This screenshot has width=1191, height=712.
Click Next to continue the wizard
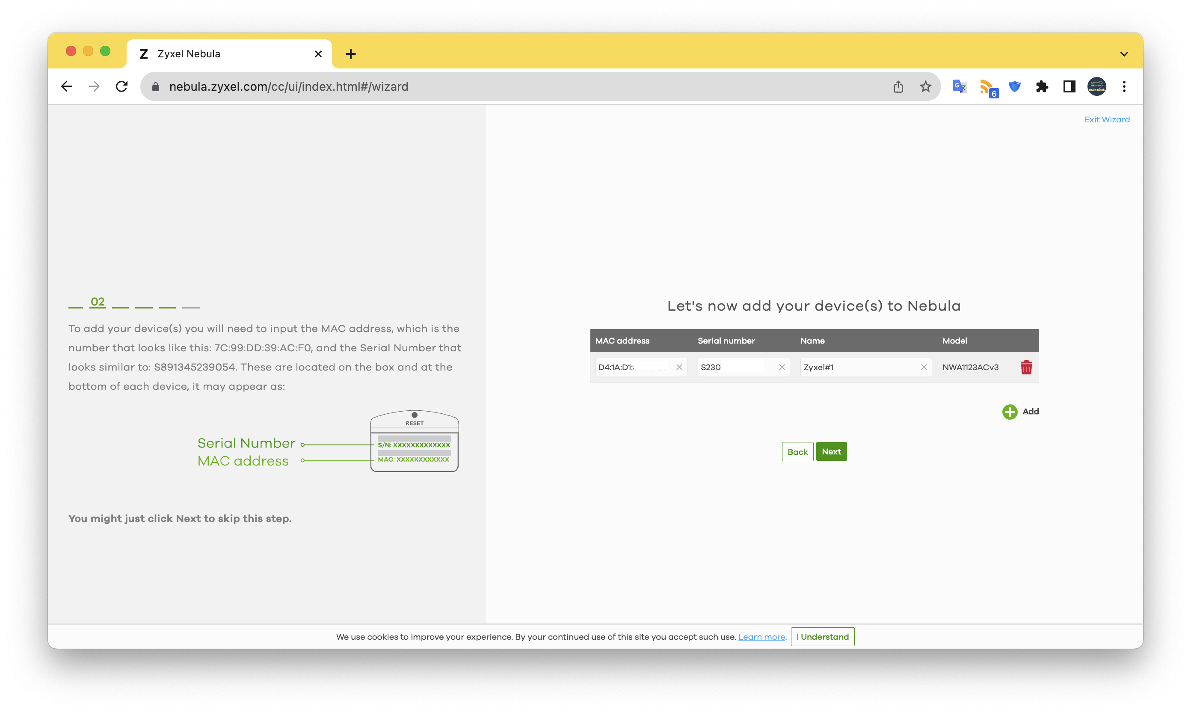(831, 451)
